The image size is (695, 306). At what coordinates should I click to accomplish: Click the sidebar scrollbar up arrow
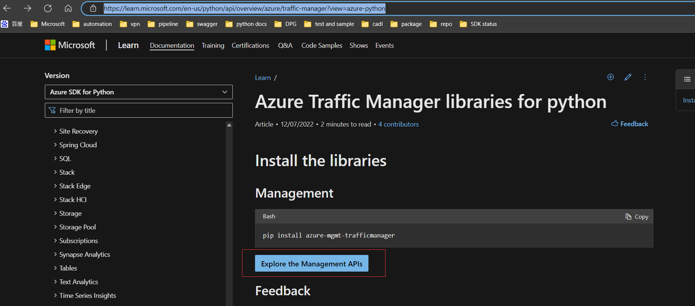point(229,125)
